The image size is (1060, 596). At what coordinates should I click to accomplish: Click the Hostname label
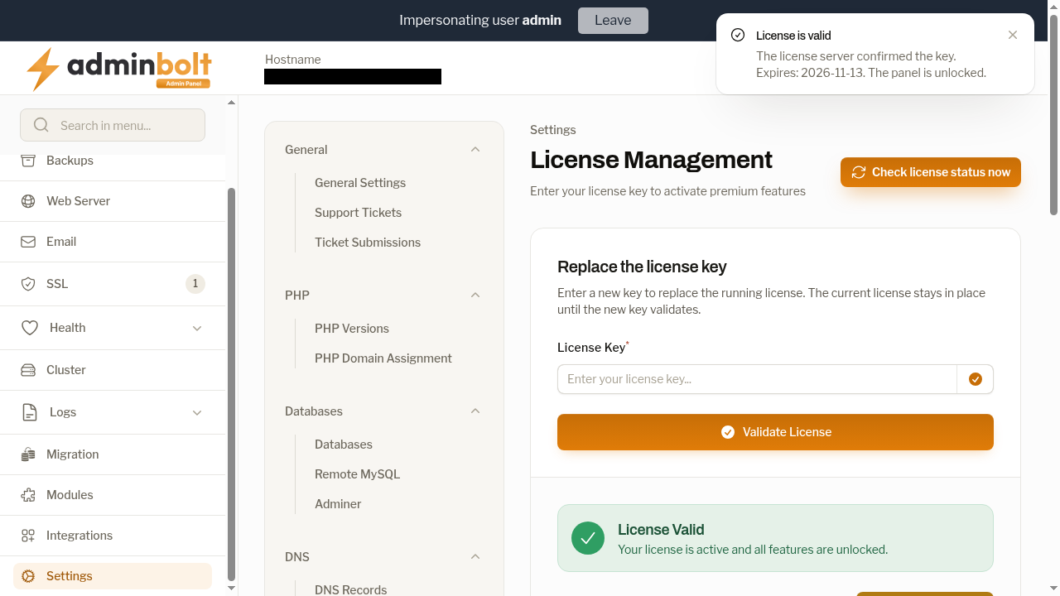point(292,60)
